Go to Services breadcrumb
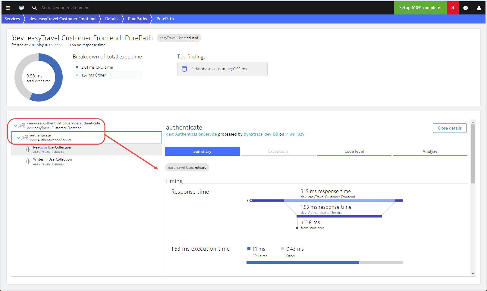This screenshot has height=291, width=487. [12, 19]
